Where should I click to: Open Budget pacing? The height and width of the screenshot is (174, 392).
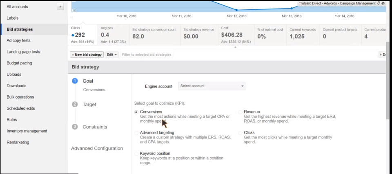[19, 63]
